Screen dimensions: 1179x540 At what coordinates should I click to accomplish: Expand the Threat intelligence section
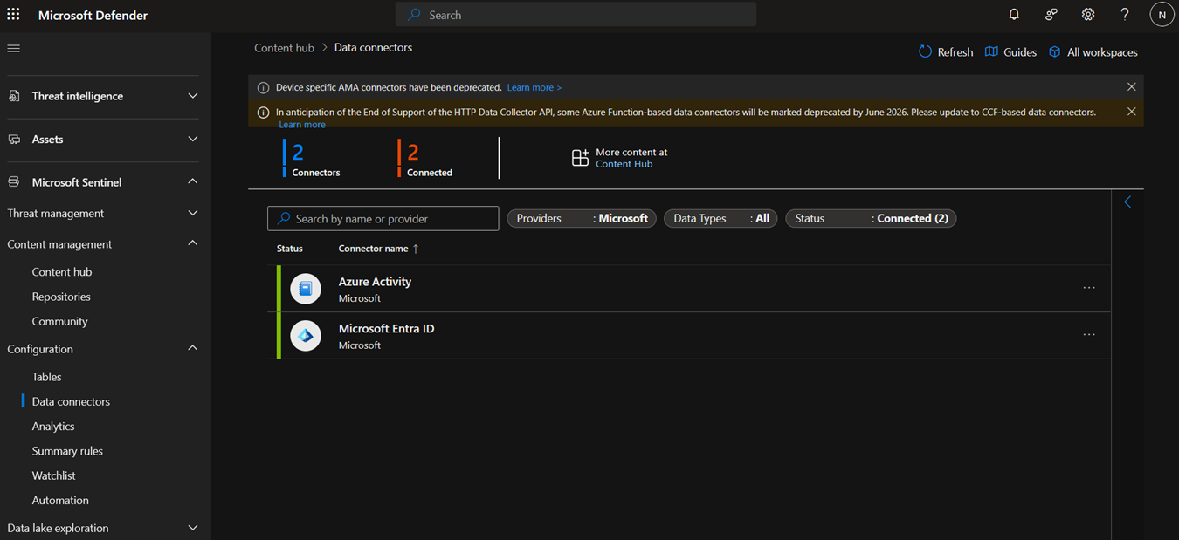(193, 96)
